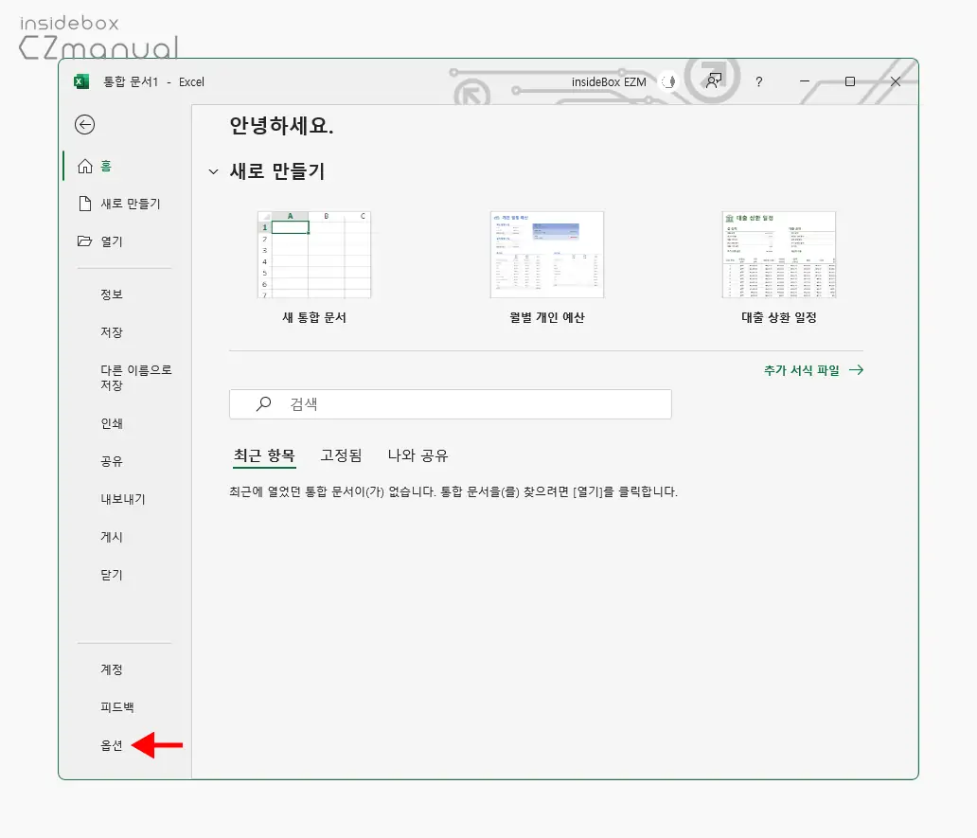Click the feedback person icon in title bar
Image resolution: width=977 pixels, height=838 pixels.
click(x=714, y=81)
